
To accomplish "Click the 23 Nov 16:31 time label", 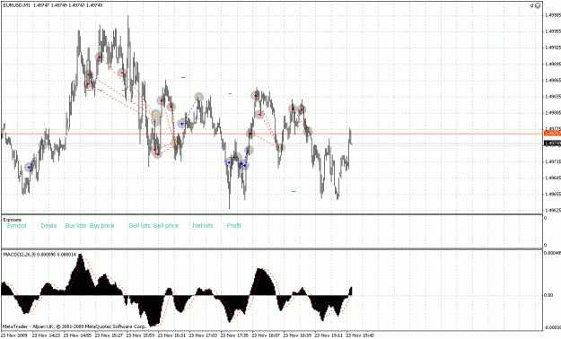I will (x=171, y=335).
